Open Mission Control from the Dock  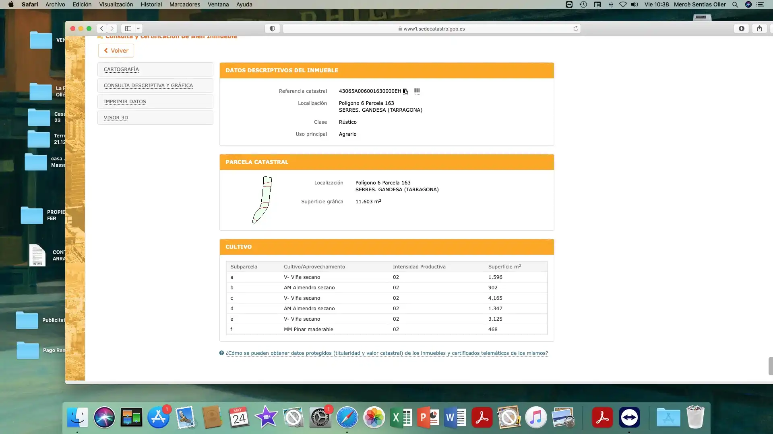point(131,418)
